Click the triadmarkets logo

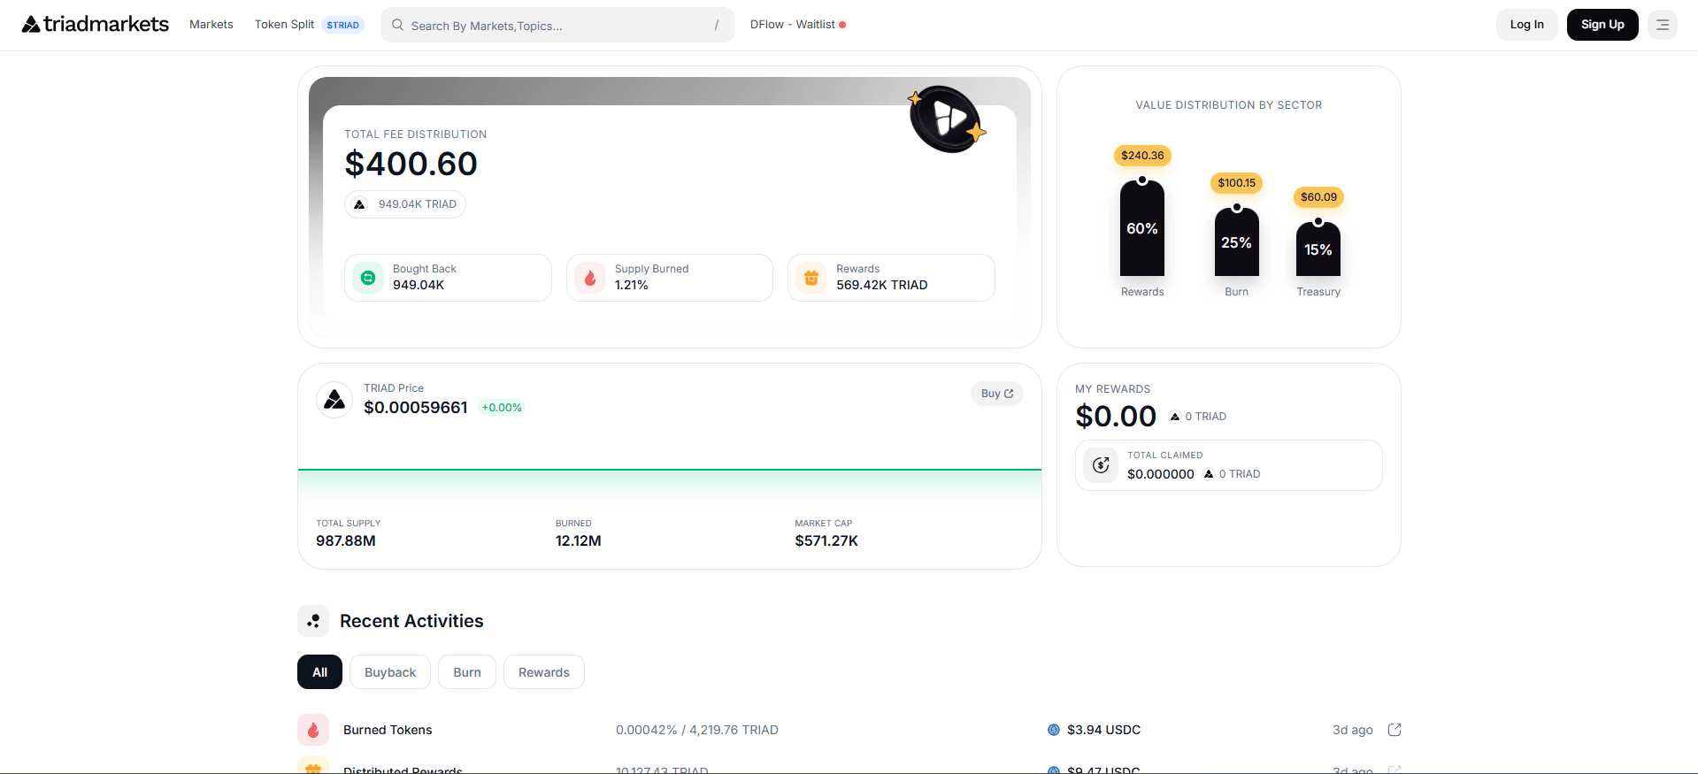pyautogui.click(x=95, y=24)
